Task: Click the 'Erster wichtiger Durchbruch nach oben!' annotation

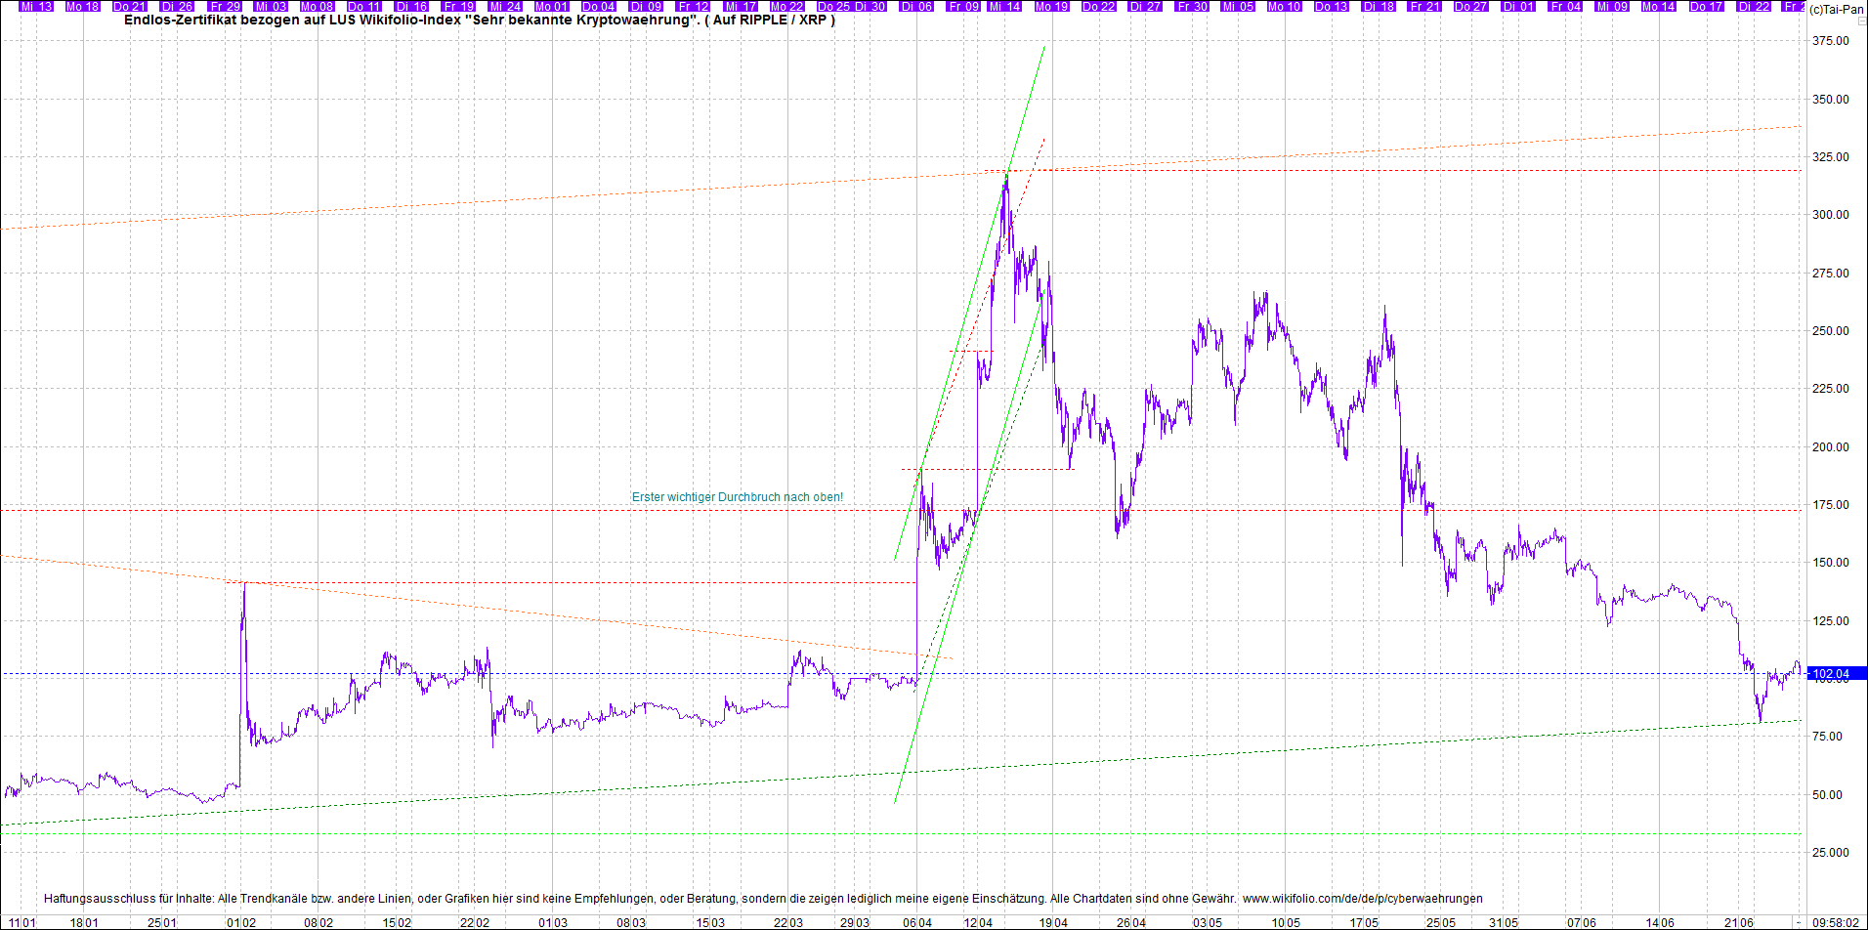Action: coord(737,497)
